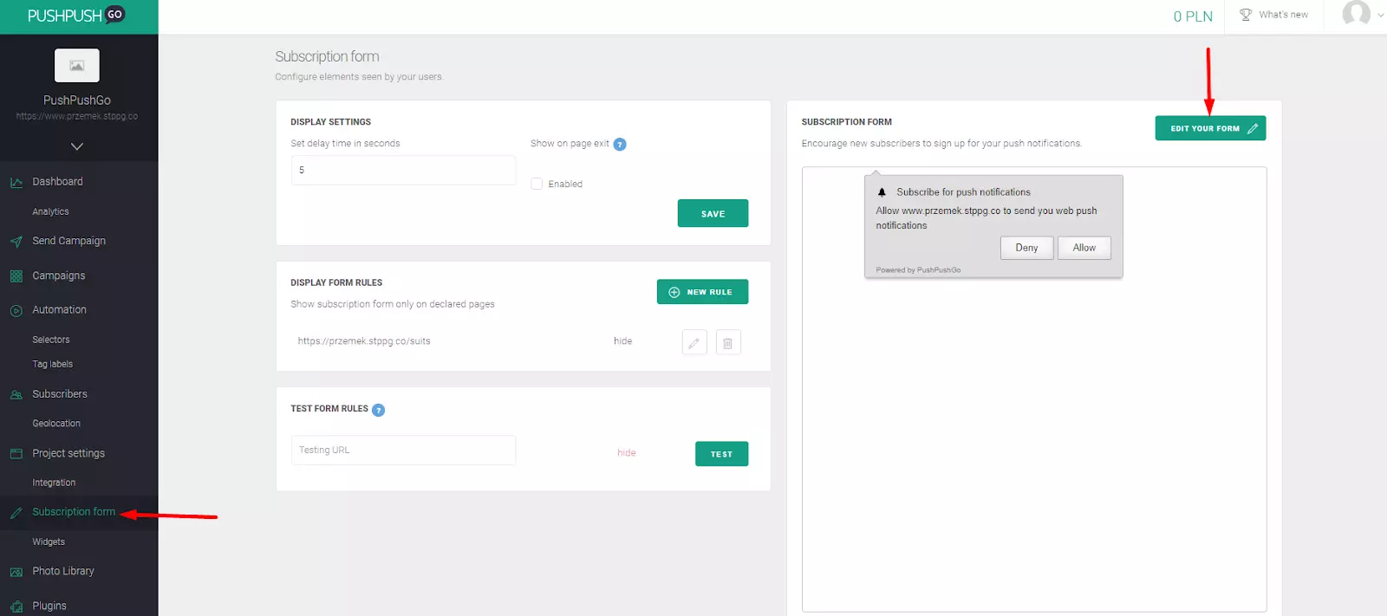The height and width of the screenshot is (616, 1387).
Task: Click Edit Your Form button
Action: (1210, 128)
